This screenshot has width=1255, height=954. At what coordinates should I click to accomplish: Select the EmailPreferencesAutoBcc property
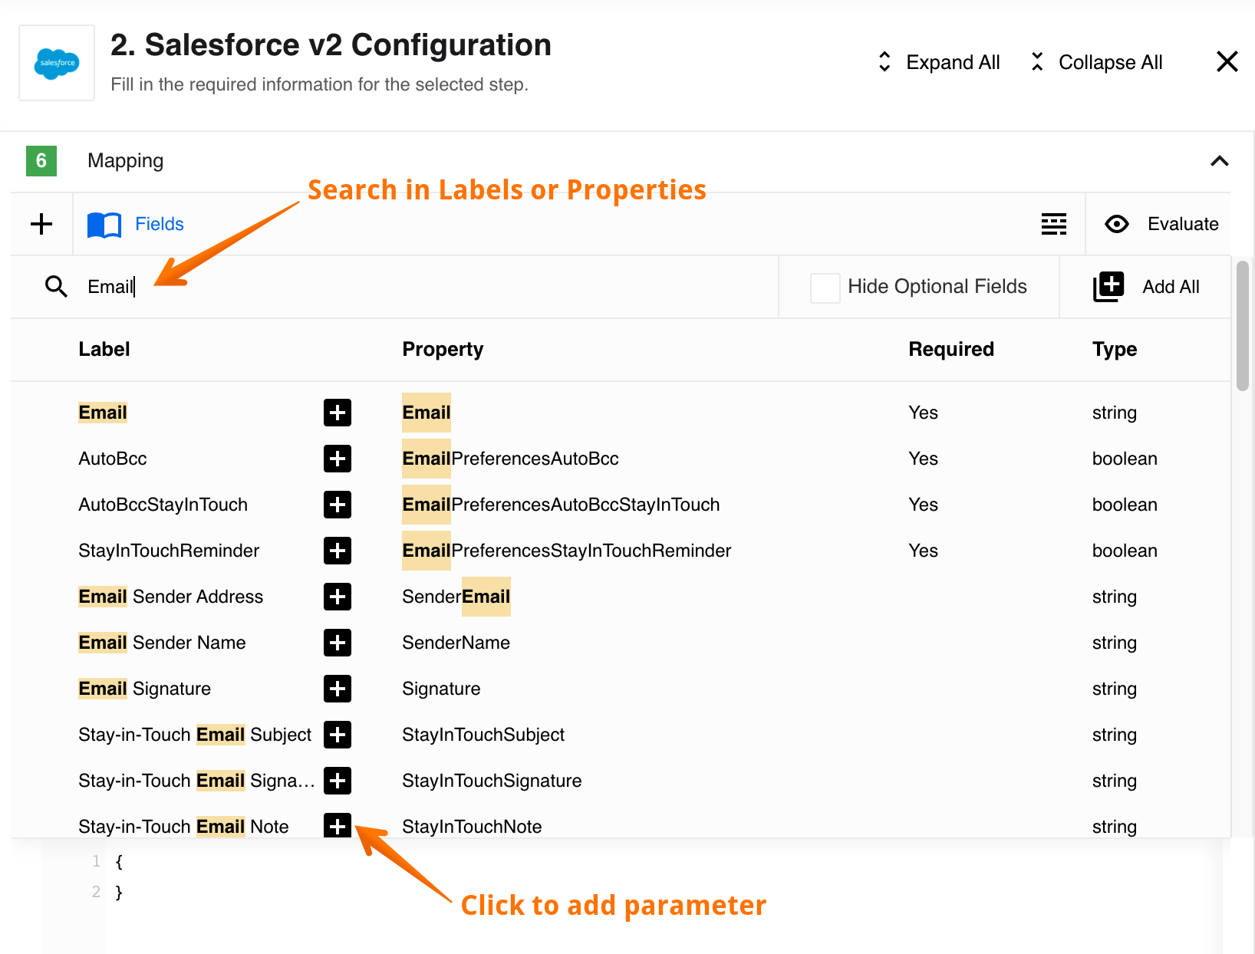pos(510,459)
